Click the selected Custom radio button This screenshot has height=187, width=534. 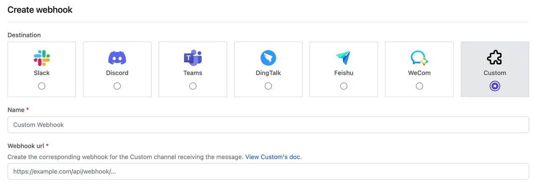[495, 86]
